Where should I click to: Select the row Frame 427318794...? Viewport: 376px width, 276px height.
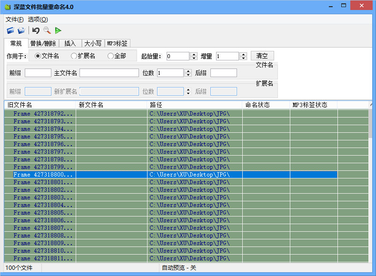[171, 129]
